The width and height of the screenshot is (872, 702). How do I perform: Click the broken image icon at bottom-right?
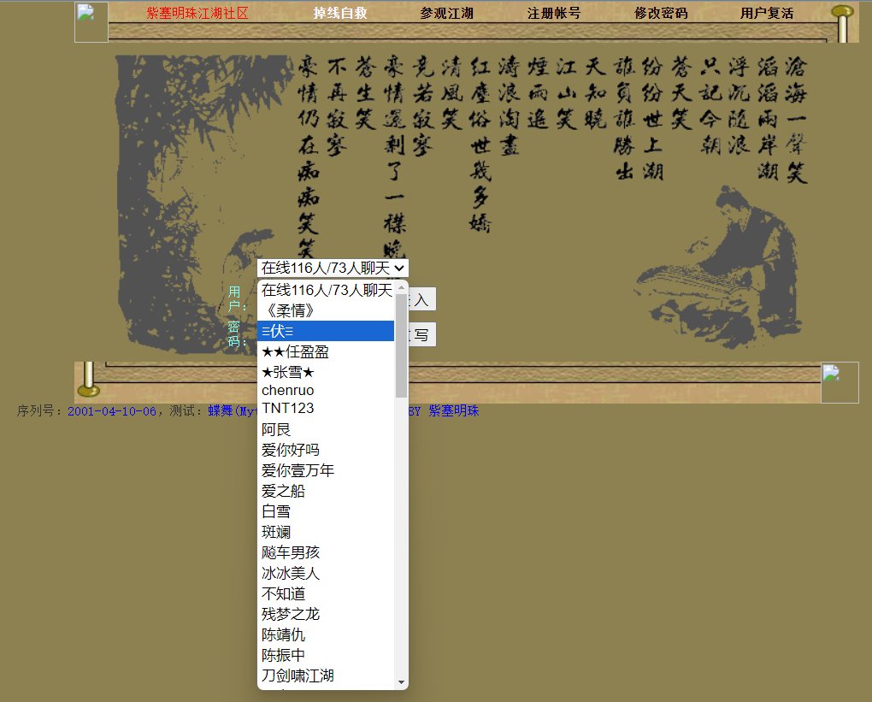point(840,382)
